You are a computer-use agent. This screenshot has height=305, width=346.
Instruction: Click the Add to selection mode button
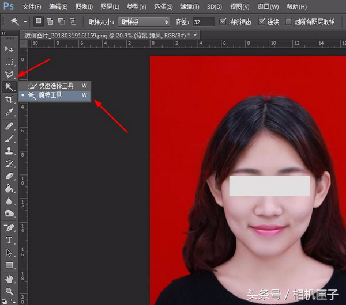coord(50,22)
